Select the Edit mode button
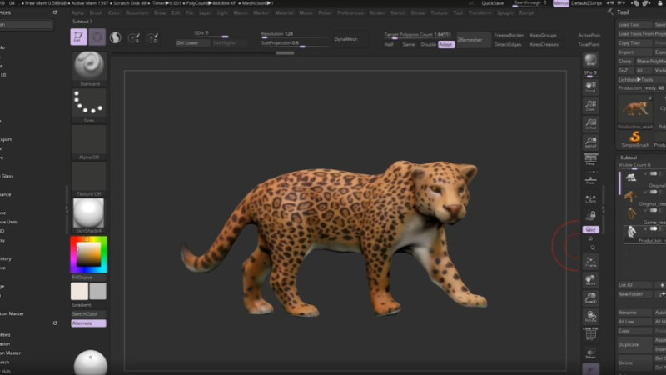 tap(78, 37)
